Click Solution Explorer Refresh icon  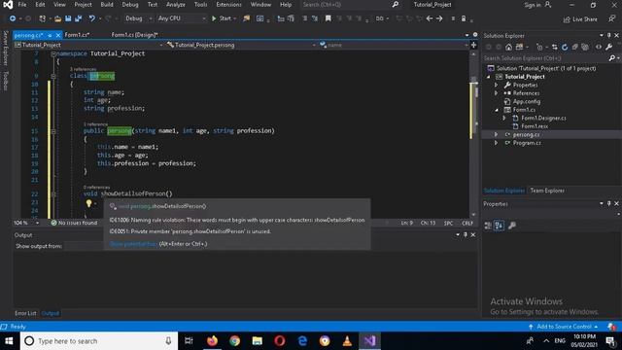click(565, 47)
